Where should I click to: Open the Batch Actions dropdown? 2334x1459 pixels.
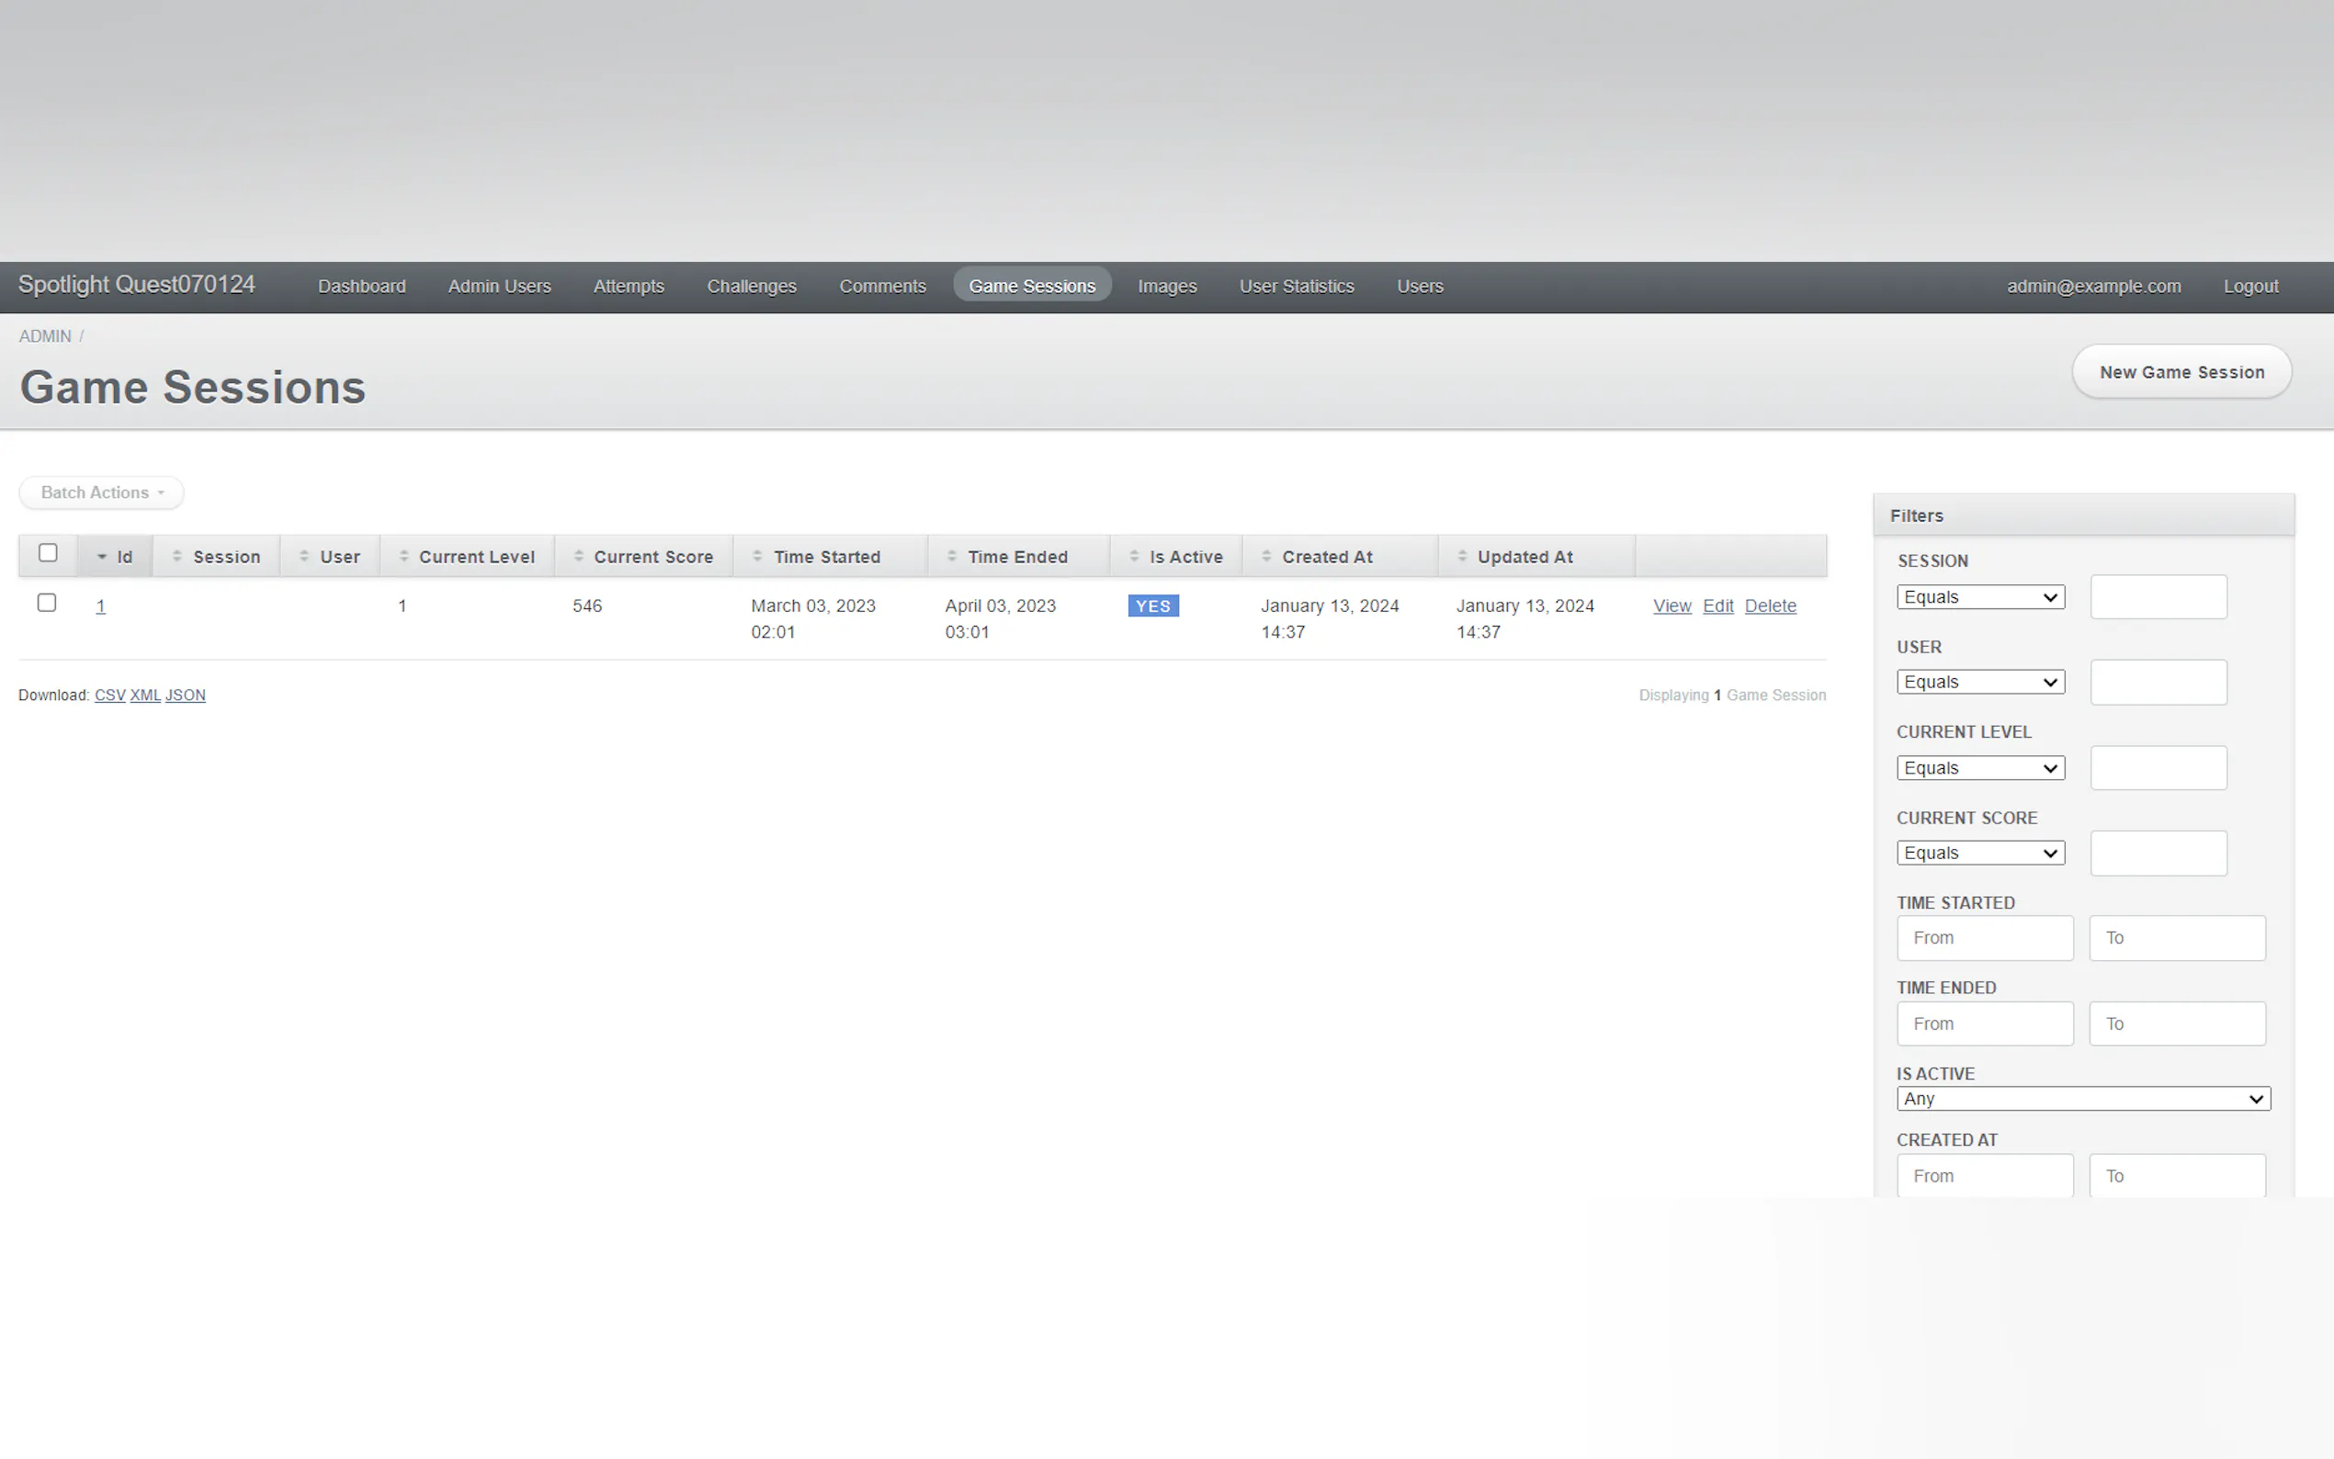click(x=101, y=492)
